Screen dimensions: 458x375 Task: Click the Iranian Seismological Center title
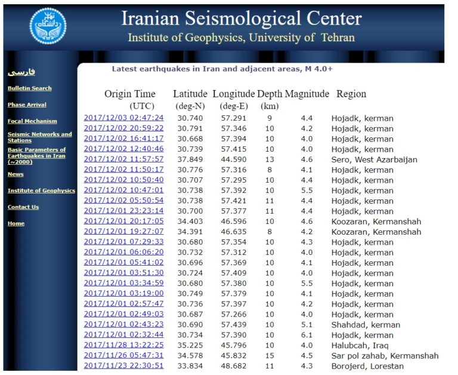click(242, 19)
